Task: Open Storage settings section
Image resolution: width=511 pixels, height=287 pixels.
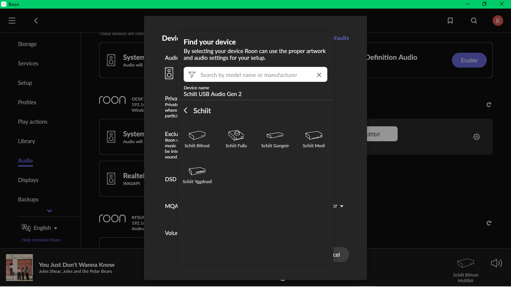Action: tap(27, 44)
